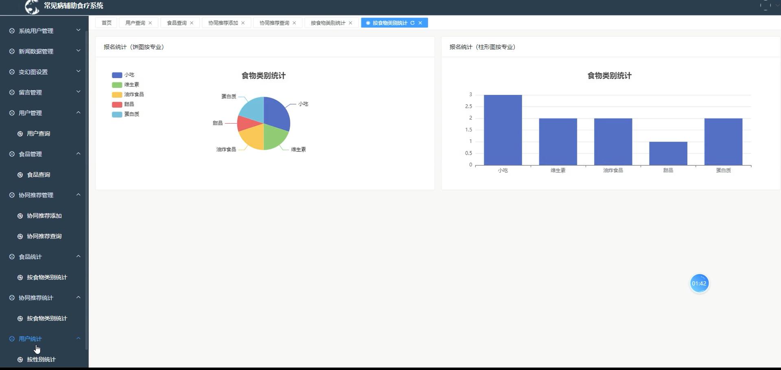Click the 按性别统计 icon under 用户统计
781x370 pixels.
tap(20, 359)
